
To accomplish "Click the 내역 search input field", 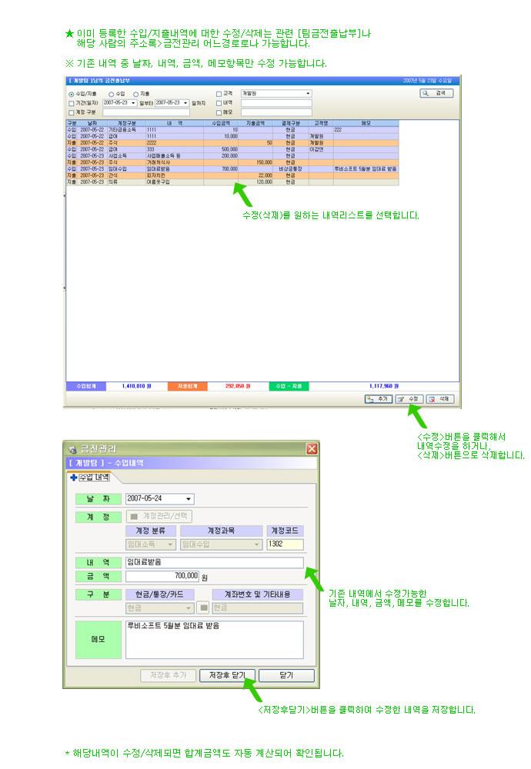I will 276,103.
